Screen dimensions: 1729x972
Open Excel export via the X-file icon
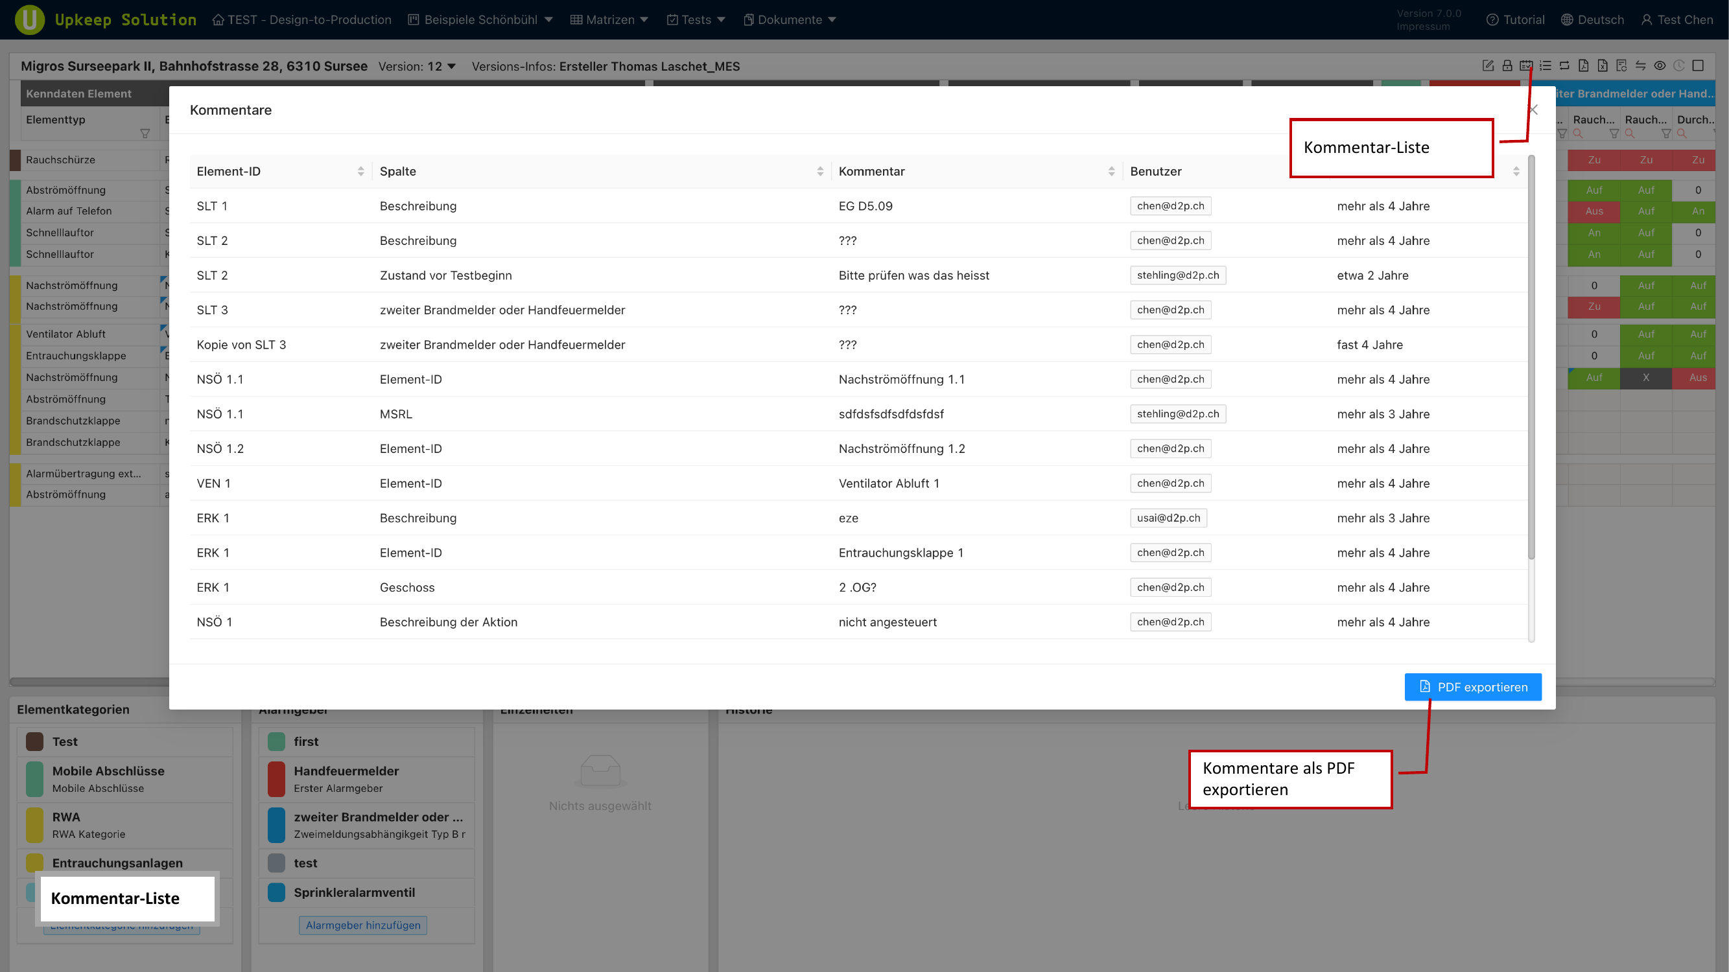pos(1603,65)
